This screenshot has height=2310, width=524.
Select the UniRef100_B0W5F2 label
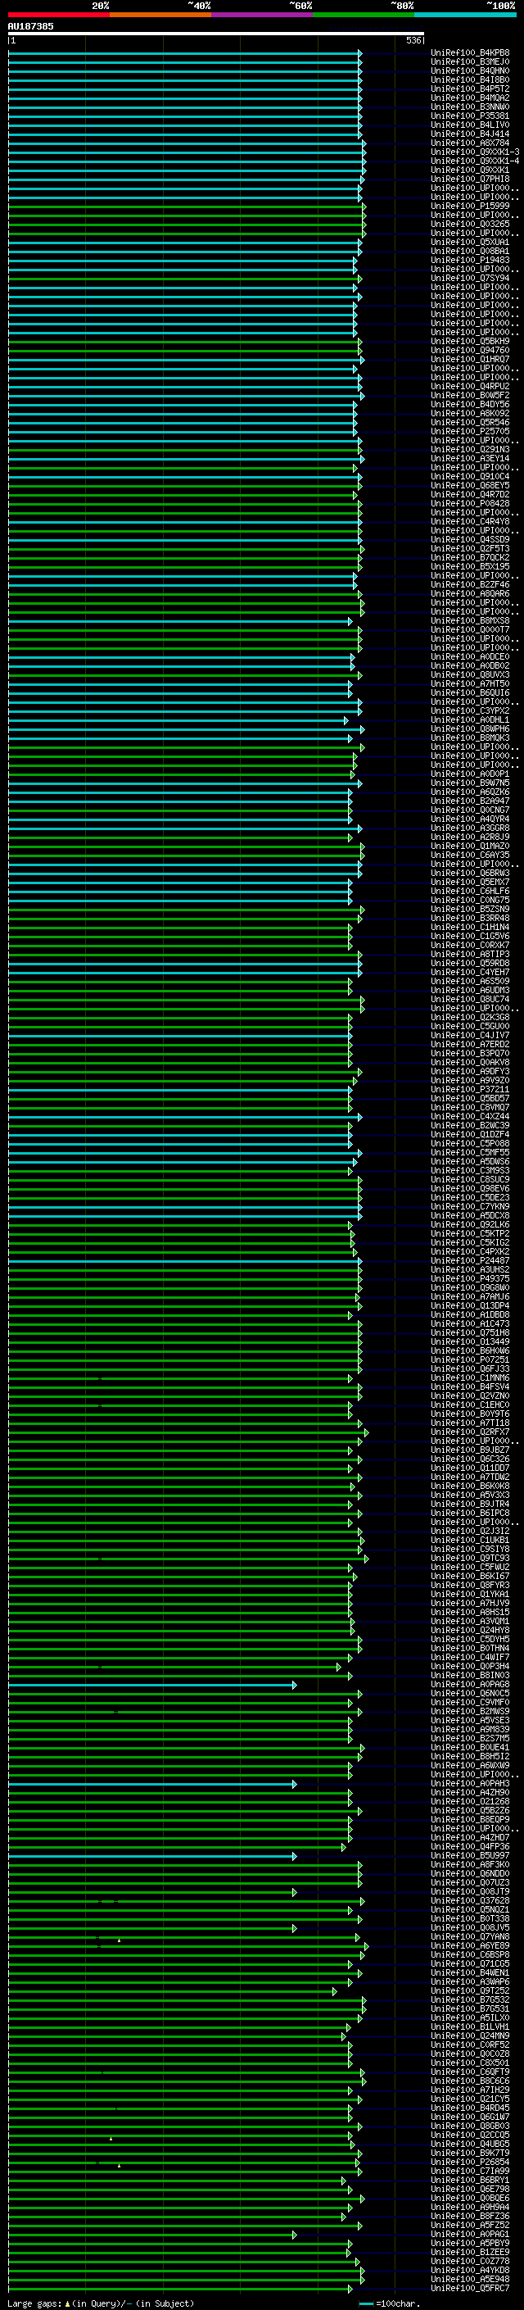tap(469, 396)
